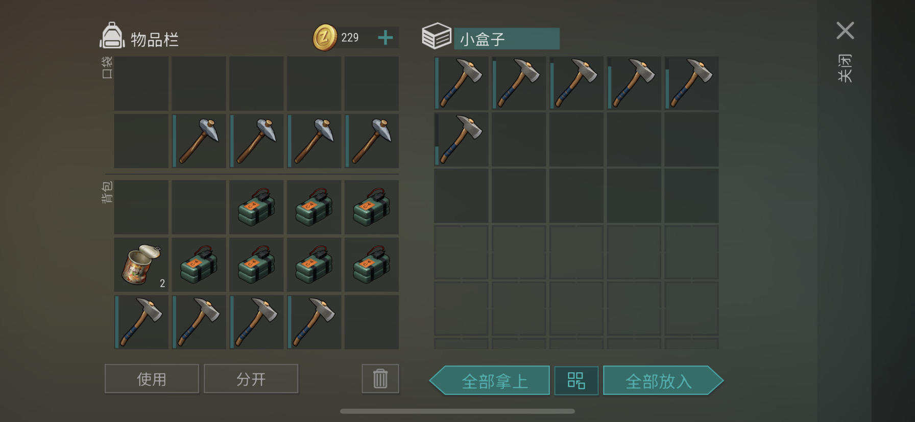Pick the first pickaxe in pocket row
Image resolution: width=915 pixels, height=422 pixels.
click(199, 141)
